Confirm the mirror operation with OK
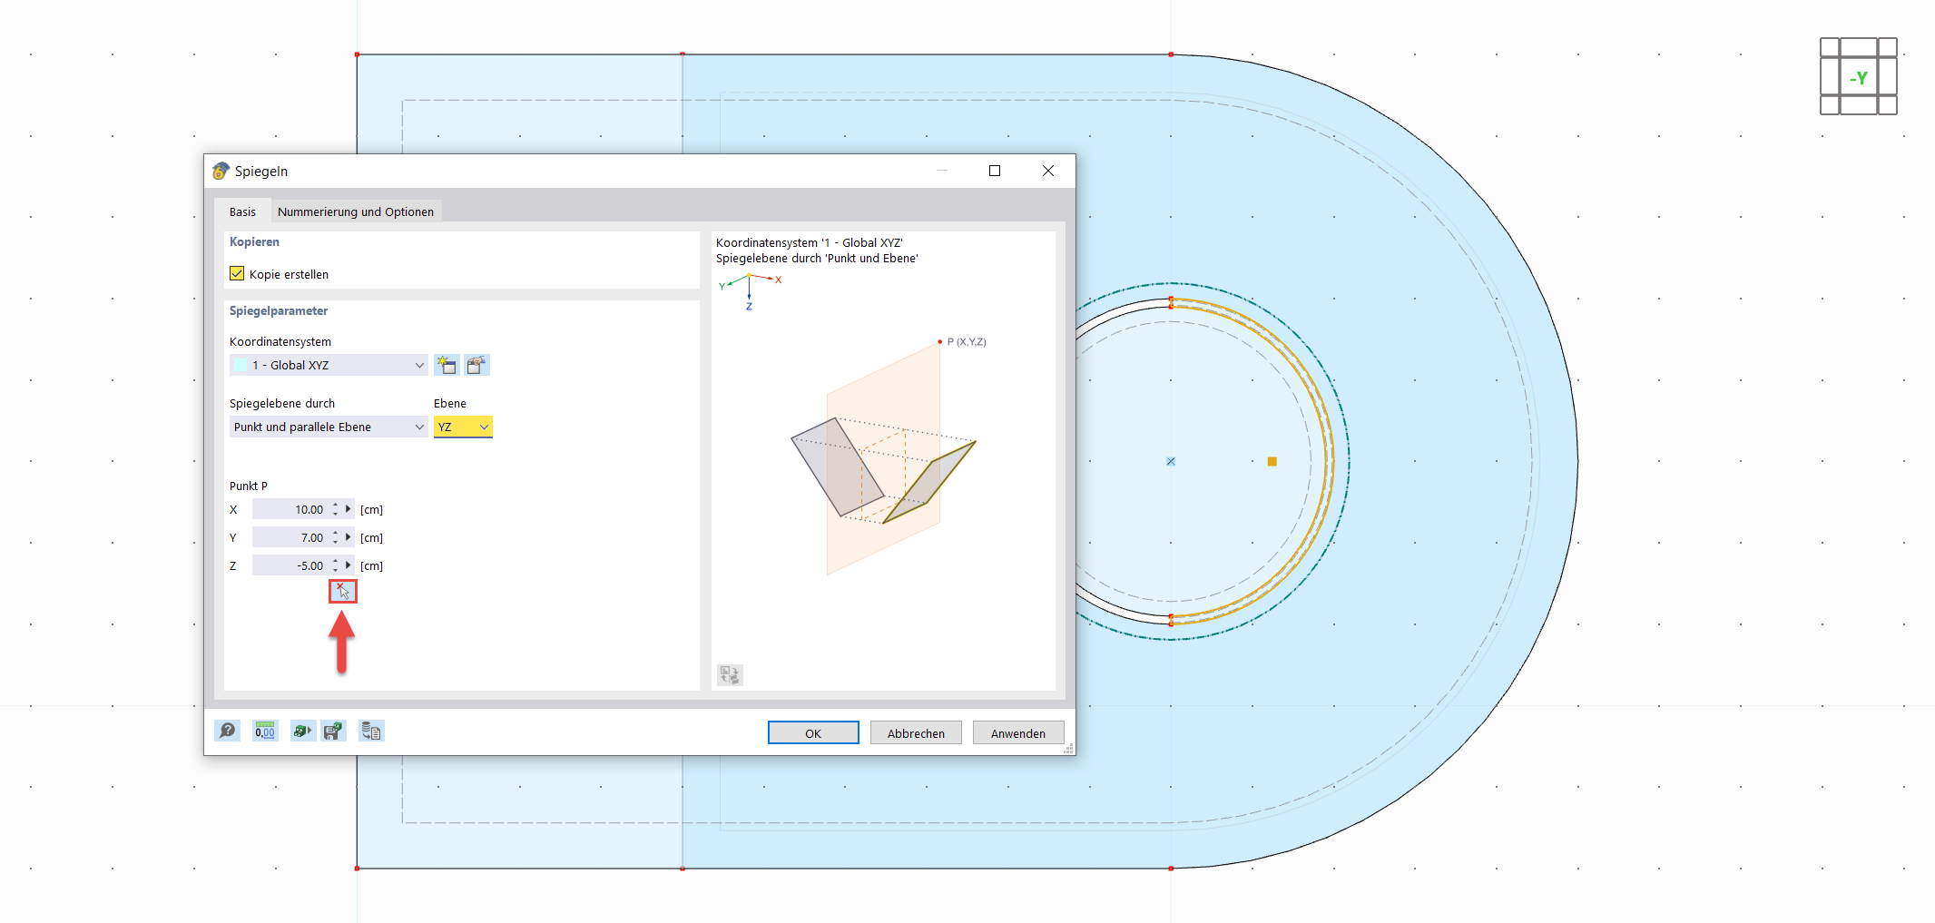Image resolution: width=1935 pixels, height=923 pixels. click(812, 732)
